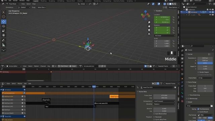
Task: Select the Measure tool
Action: (x=4, y=45)
